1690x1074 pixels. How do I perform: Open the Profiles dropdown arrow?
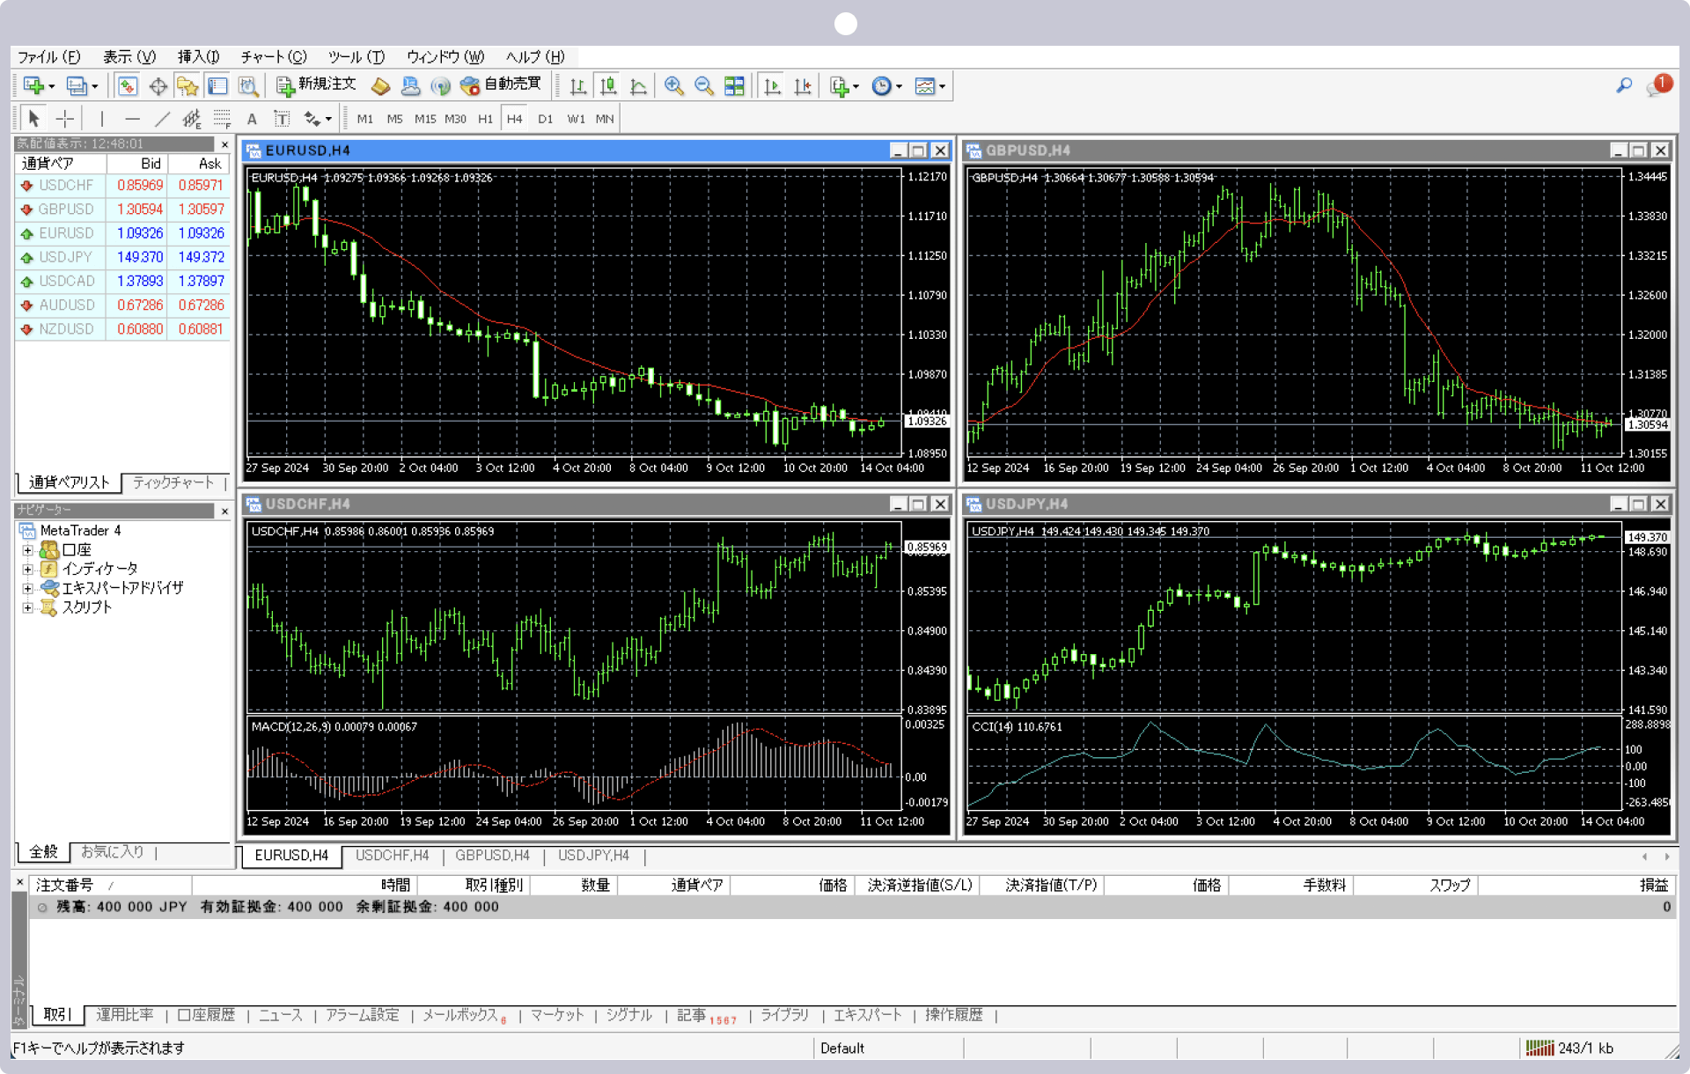click(x=95, y=86)
